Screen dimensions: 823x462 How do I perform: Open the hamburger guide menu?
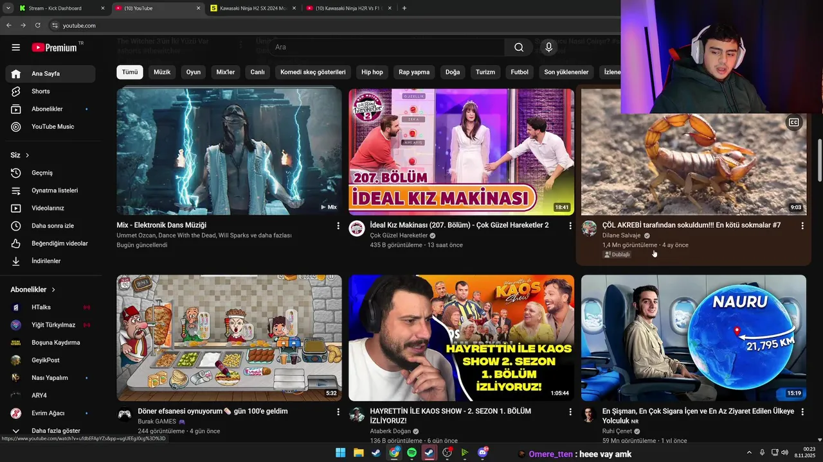point(16,47)
